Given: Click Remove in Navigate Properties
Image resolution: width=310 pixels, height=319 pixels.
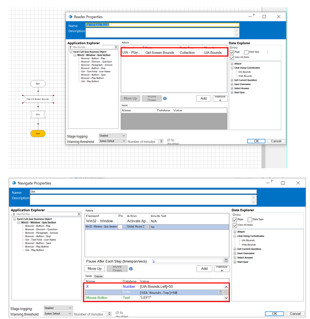Looking at the screenshot, I should 222,269.
